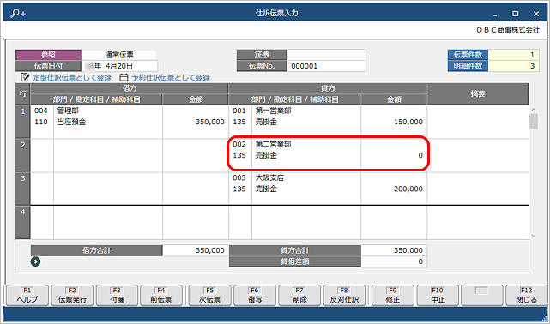Click the 貸借差額 value 0

[394, 261]
